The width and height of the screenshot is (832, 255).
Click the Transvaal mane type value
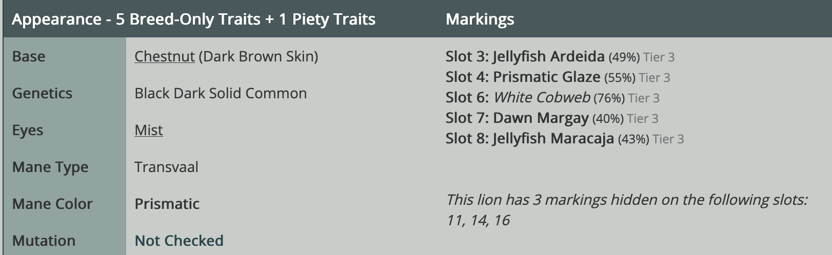166,167
